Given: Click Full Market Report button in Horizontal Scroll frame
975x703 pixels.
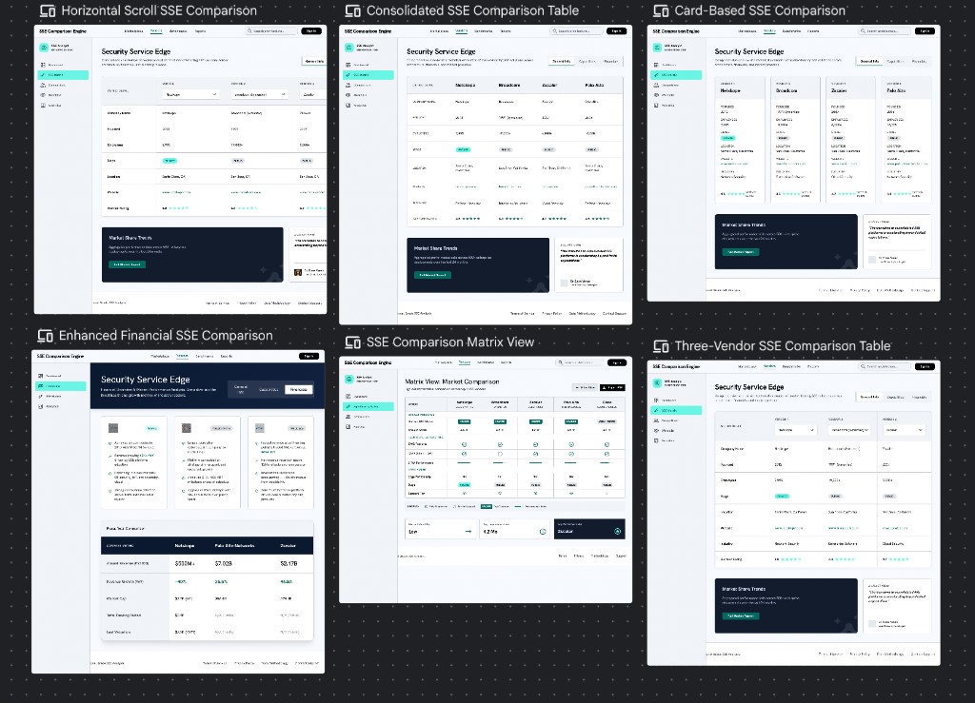Looking at the screenshot, I should (x=128, y=264).
